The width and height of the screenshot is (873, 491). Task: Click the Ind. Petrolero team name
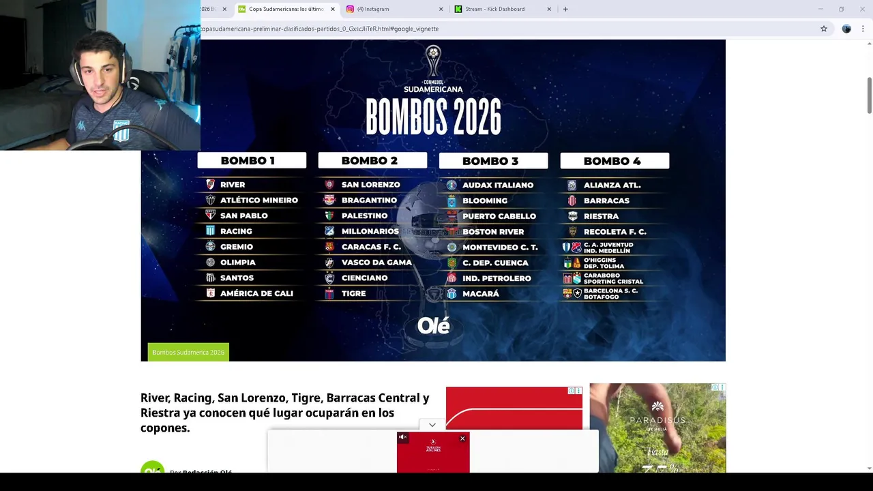497,278
